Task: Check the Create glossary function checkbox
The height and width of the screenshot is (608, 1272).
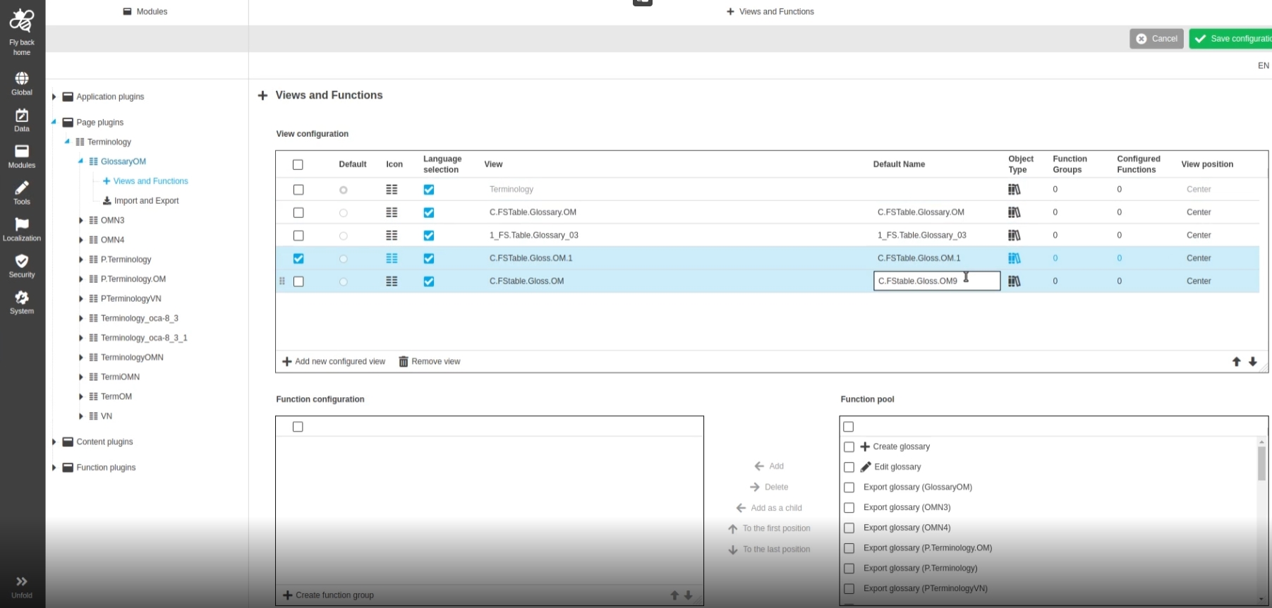Action: pyautogui.click(x=849, y=447)
